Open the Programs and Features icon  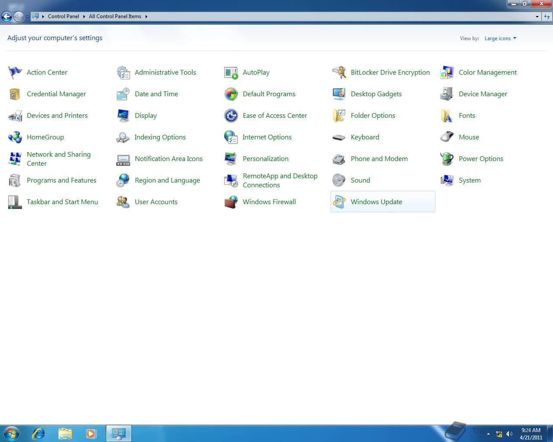click(15, 180)
